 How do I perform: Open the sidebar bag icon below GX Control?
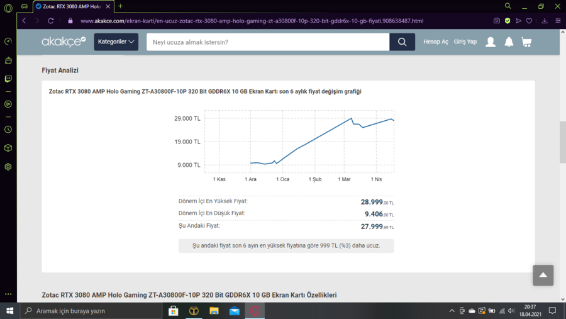click(8, 60)
